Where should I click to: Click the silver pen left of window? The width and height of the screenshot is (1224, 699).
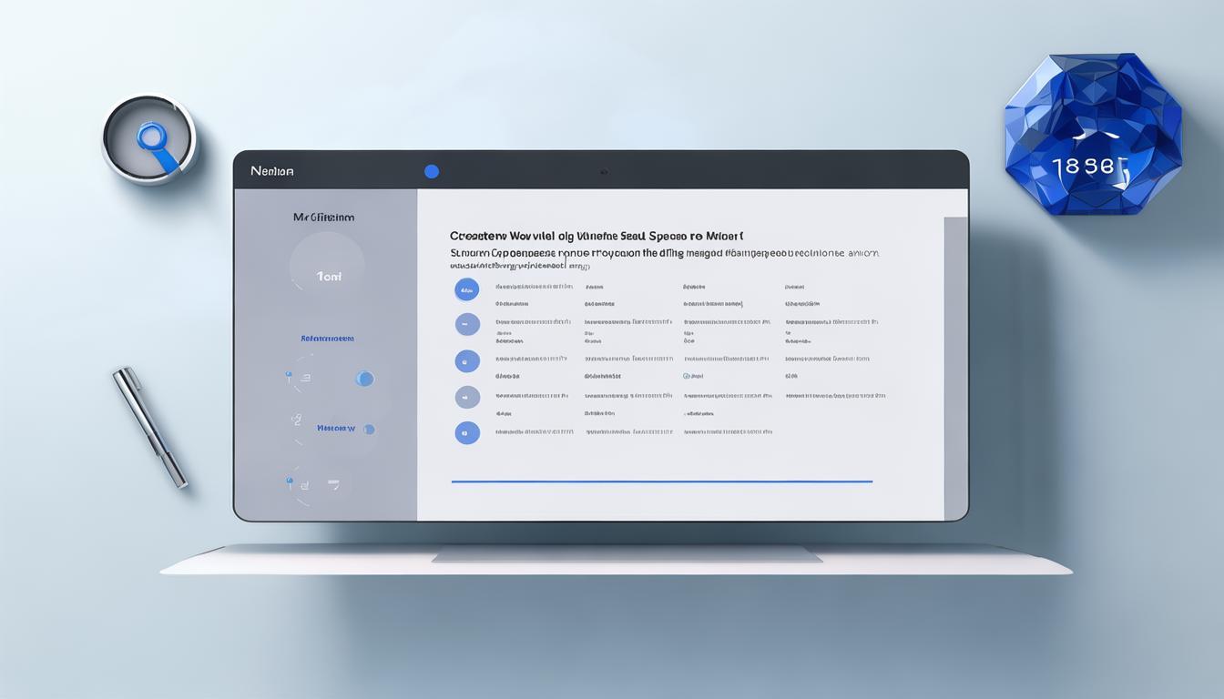tap(150, 426)
